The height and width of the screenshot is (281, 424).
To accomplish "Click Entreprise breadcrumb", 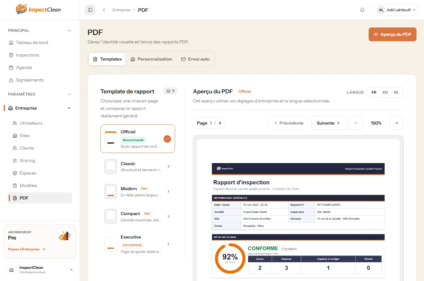I will 122,10.
